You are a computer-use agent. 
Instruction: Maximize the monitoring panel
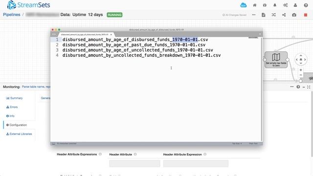click(309, 87)
